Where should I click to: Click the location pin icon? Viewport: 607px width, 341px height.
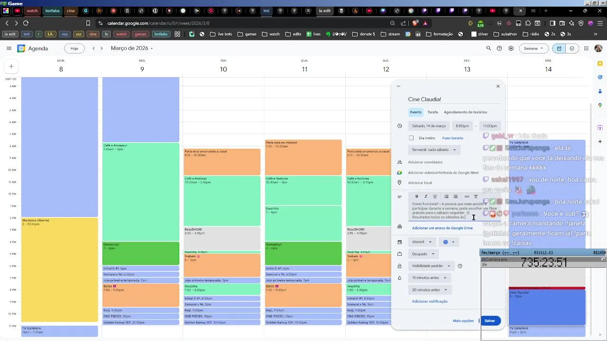[x=400, y=183]
